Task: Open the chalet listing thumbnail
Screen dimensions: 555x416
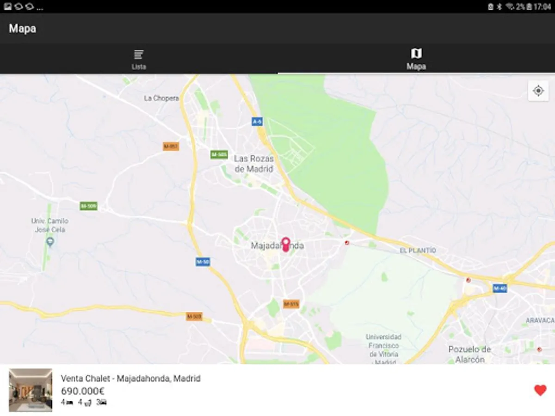Action: click(x=31, y=390)
